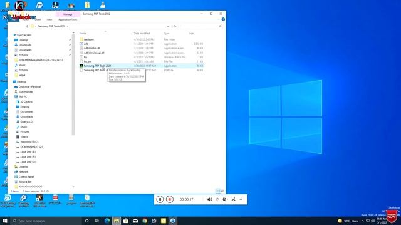The width and height of the screenshot is (401, 225).
Task: Open pinned Downloads under Quick access
Action: pos(25,45)
